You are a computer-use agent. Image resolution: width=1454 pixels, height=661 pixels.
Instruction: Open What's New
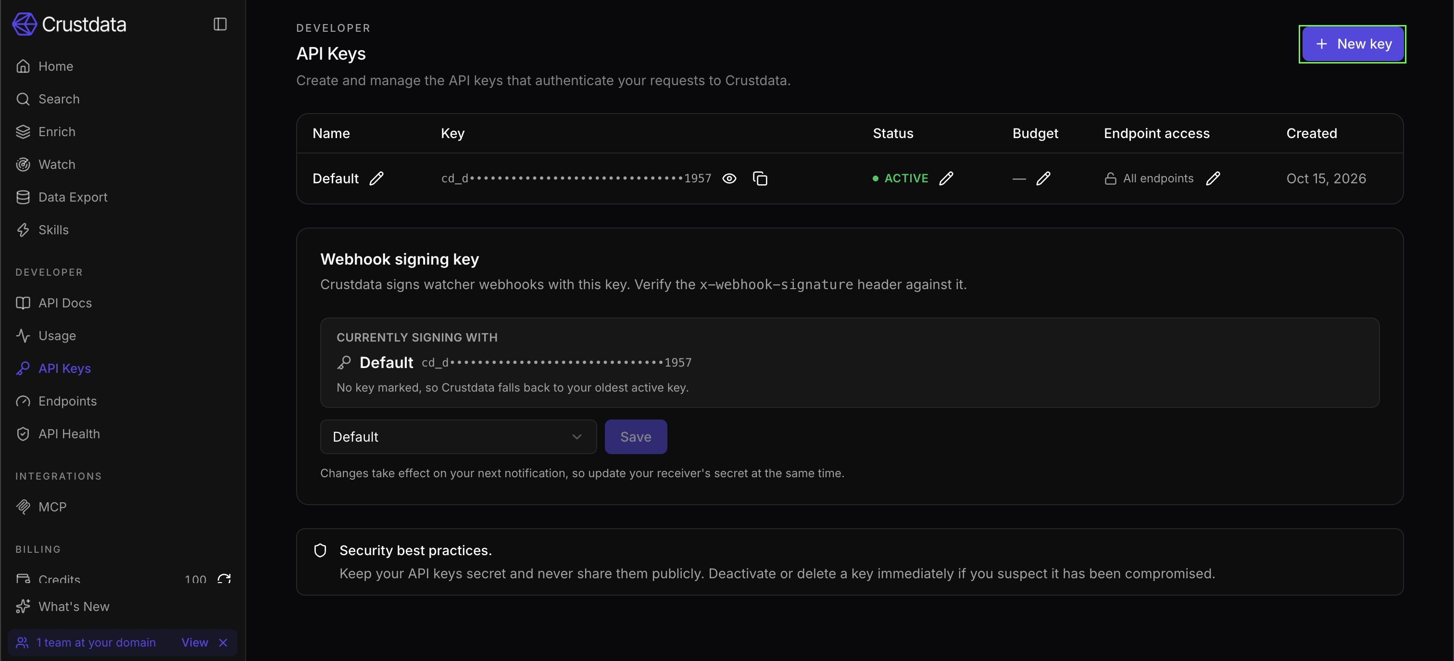click(74, 606)
